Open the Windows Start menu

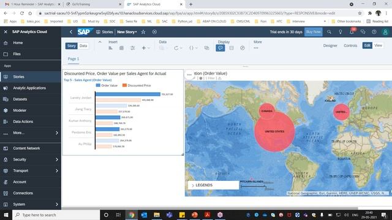[x=6, y=215]
